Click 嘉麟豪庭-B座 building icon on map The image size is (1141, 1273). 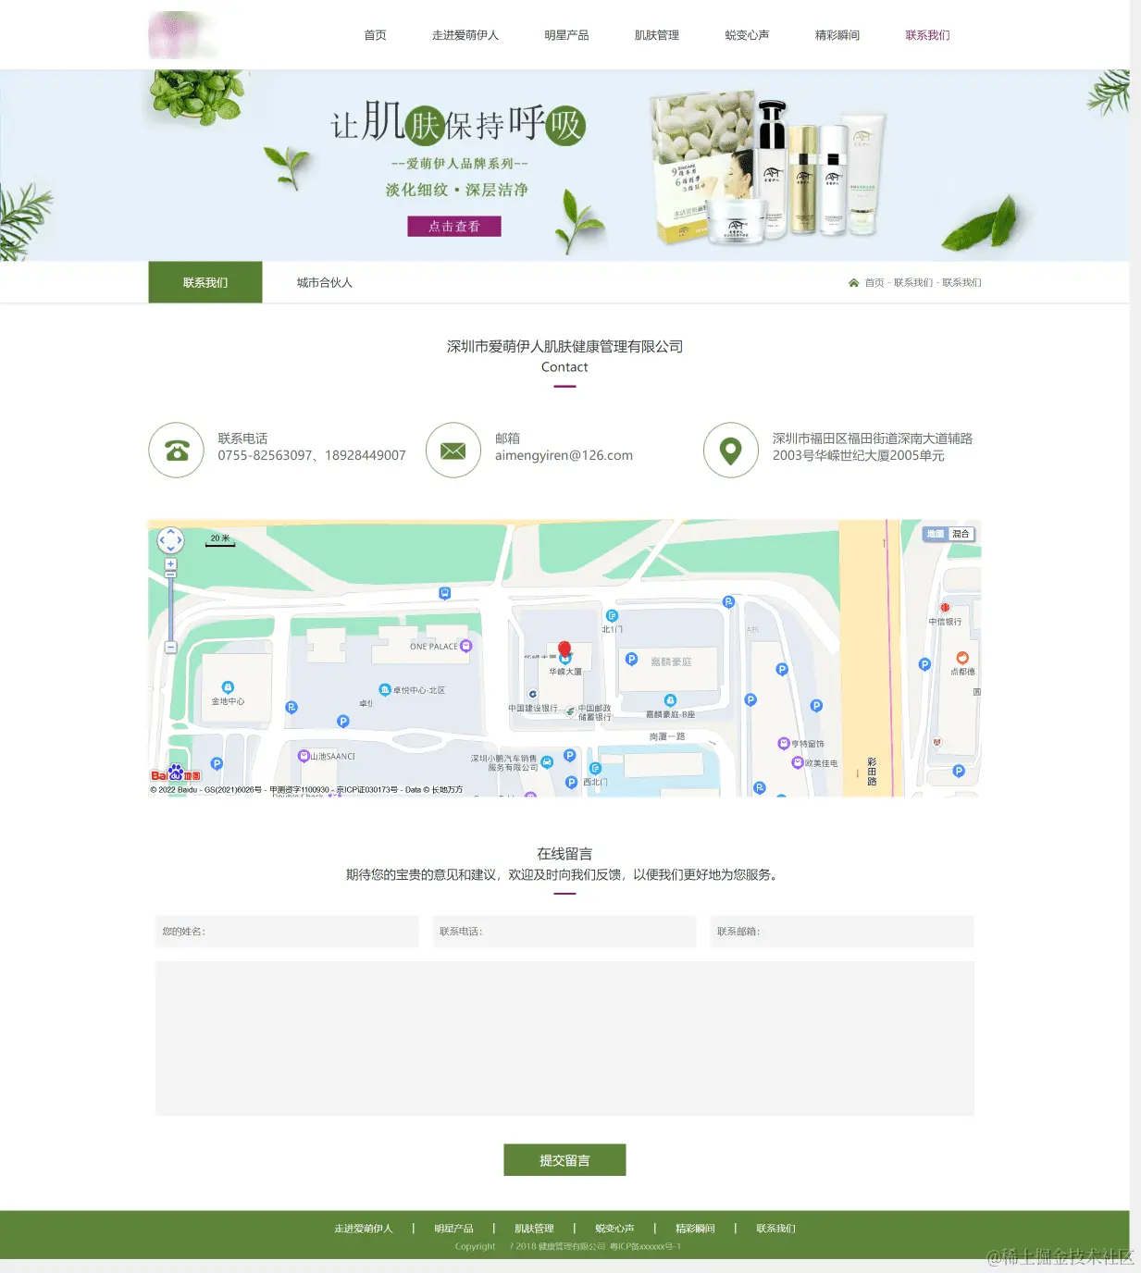670,700
